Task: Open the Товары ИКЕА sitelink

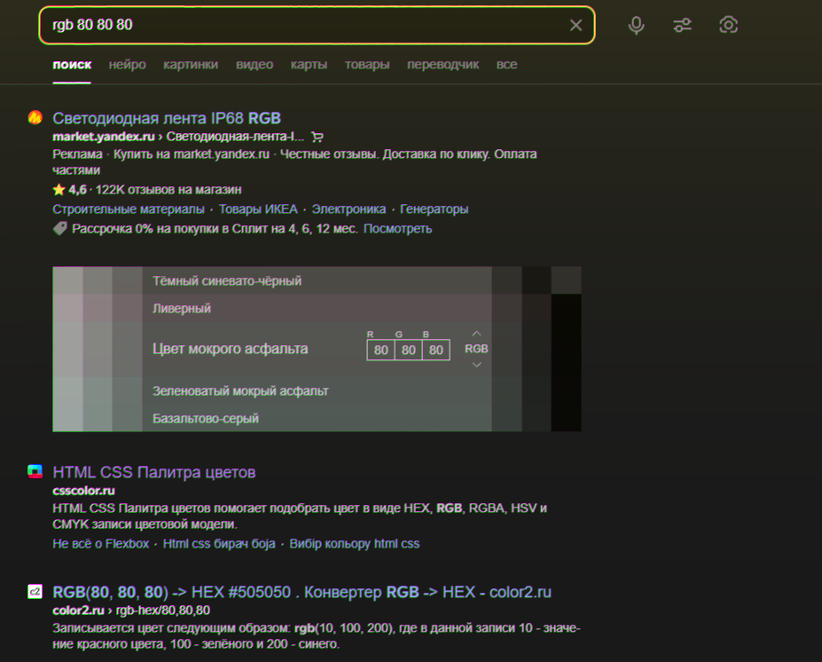Action: pyautogui.click(x=258, y=209)
